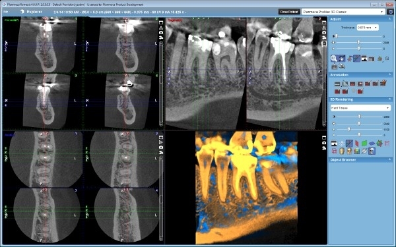
Task: Click the Close Patient button
Action: pyautogui.click(x=289, y=12)
